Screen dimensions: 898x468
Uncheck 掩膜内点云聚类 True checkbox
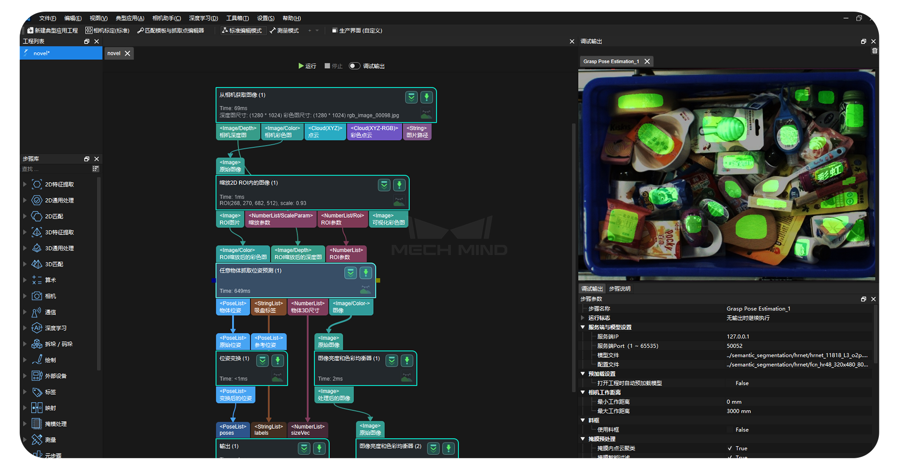pyautogui.click(x=730, y=448)
